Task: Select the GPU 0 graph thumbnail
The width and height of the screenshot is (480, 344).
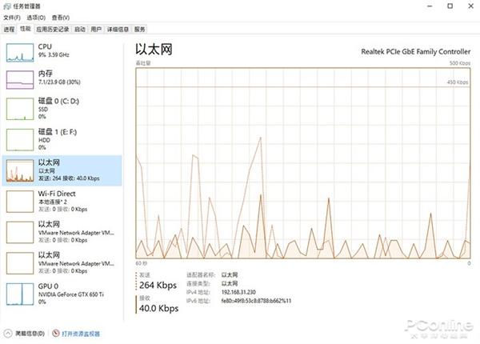Action: (20, 294)
